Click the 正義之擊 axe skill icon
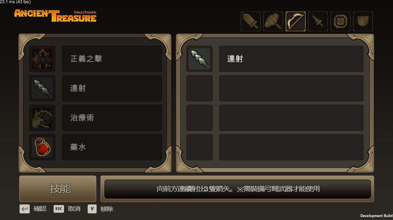The width and height of the screenshot is (393, 220). click(x=42, y=59)
